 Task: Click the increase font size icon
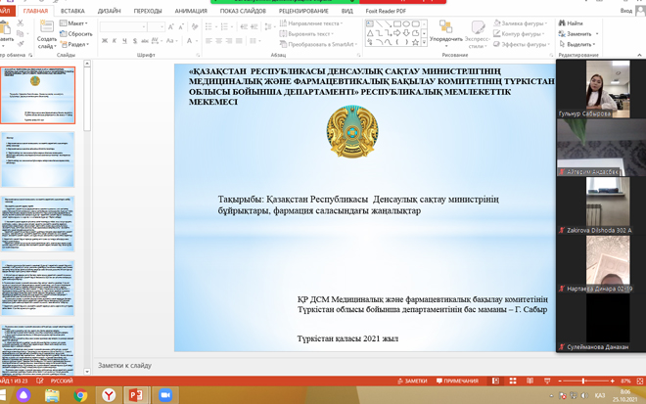(171, 27)
